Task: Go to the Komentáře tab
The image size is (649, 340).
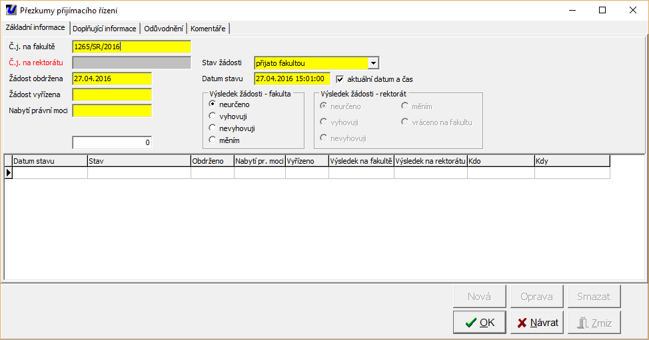Action: coord(208,29)
